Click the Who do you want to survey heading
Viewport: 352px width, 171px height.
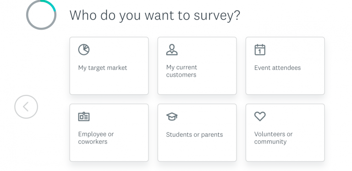154,16
